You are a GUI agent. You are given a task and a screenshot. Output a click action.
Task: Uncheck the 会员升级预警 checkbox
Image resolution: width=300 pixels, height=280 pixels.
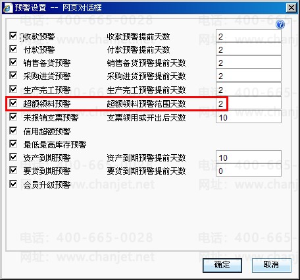pyautogui.click(x=13, y=184)
